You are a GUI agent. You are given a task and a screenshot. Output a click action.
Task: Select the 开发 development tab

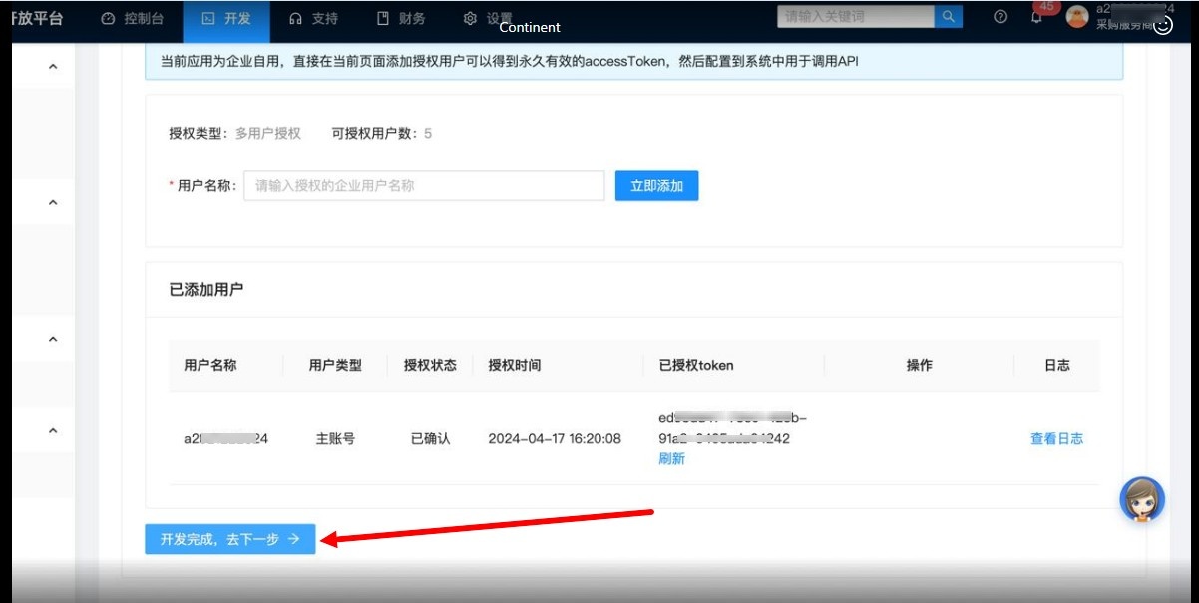pos(227,18)
